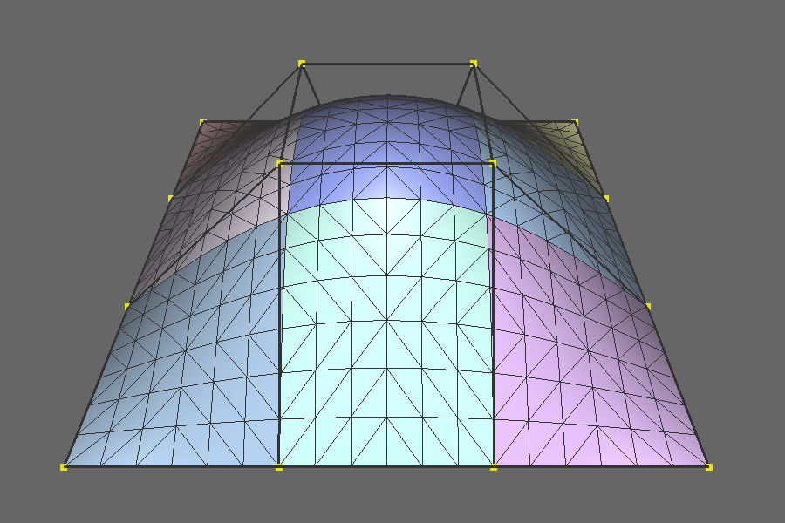Click upper control point on the right slanted edge
This screenshot has width=785, height=523.
pyautogui.click(x=606, y=198)
